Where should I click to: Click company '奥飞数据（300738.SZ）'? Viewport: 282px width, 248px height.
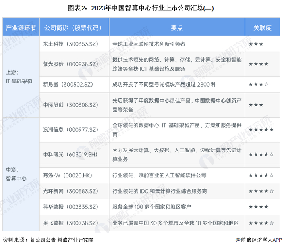coord(70,223)
